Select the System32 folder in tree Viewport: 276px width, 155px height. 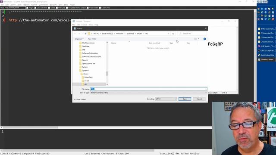tap(86, 71)
